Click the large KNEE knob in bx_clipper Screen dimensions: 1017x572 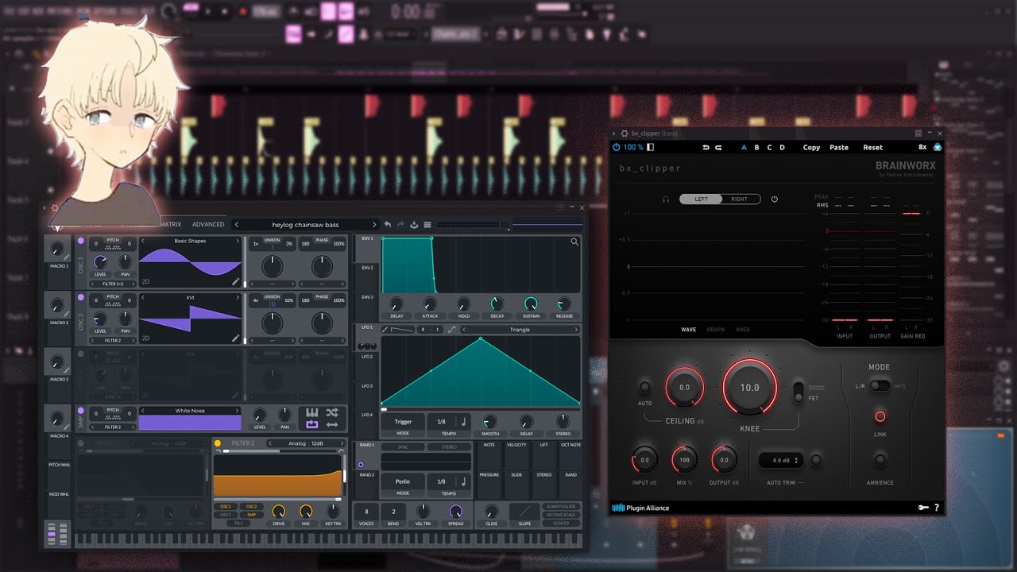(x=749, y=388)
